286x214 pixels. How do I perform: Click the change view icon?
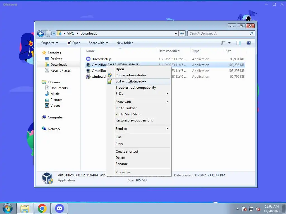pyautogui.click(x=223, y=43)
